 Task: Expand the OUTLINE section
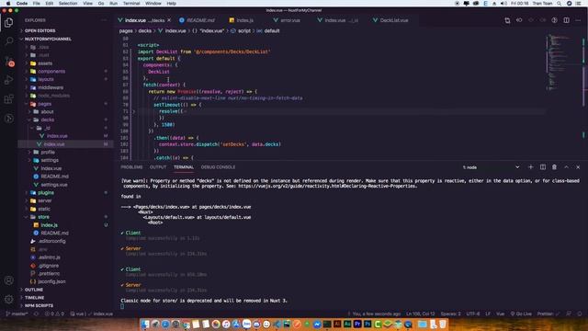point(34,290)
